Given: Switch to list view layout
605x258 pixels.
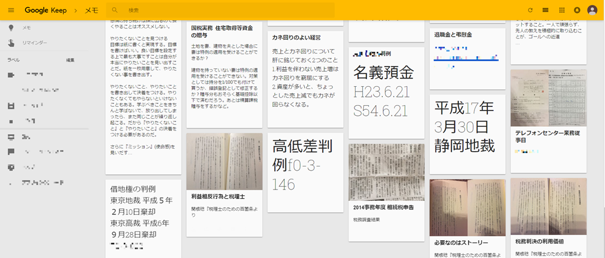Looking at the screenshot, I should 545,10.
